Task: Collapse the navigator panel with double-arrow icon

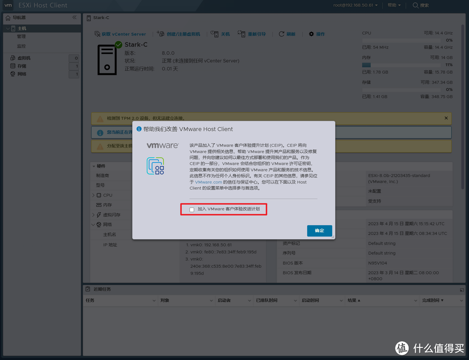Action: 75,17
